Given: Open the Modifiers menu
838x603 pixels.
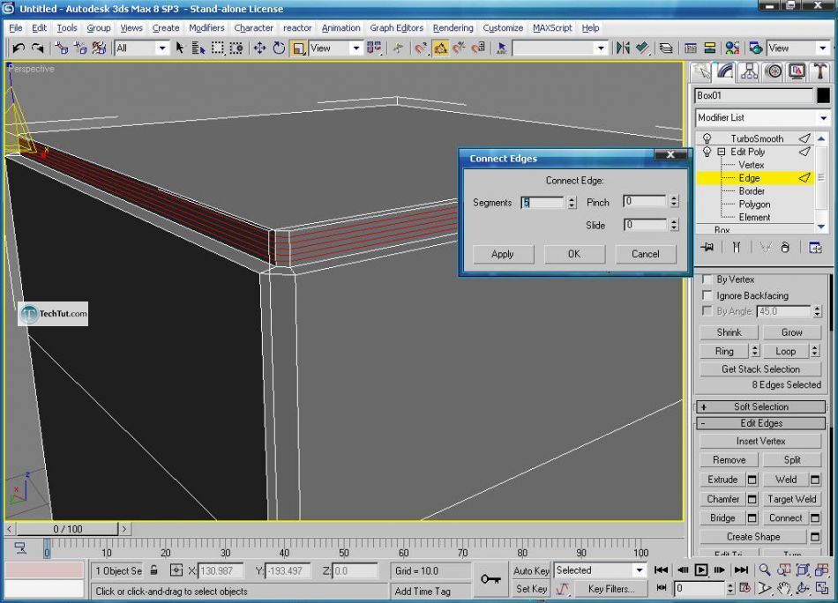Looking at the screenshot, I should [x=206, y=28].
